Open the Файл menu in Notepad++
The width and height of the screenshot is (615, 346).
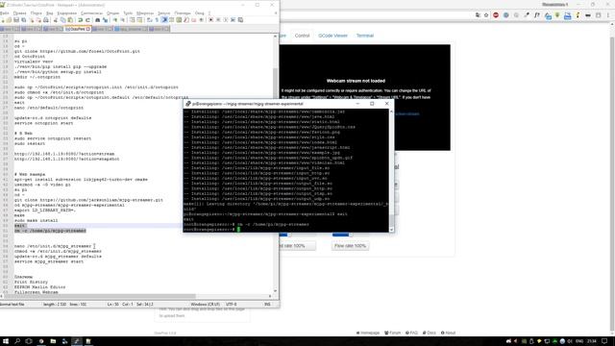pos(4,13)
